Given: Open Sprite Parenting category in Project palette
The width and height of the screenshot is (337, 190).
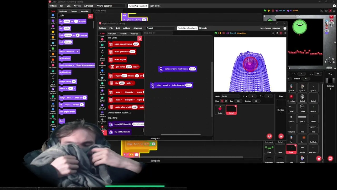Looking at the screenshot, I should (x=102, y=114).
